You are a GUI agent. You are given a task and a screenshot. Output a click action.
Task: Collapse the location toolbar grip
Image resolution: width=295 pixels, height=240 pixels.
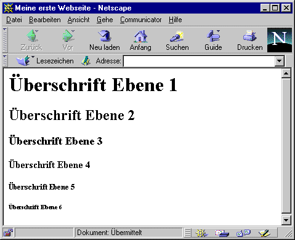pyautogui.click(x=5, y=61)
